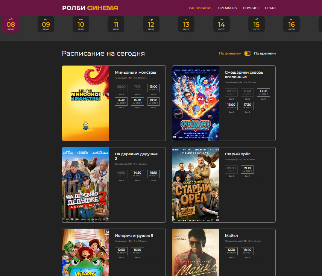Pick the 16:30 Миньоны и монстры session
Viewport: 322px width, 276px height.
pyautogui.click(x=137, y=102)
